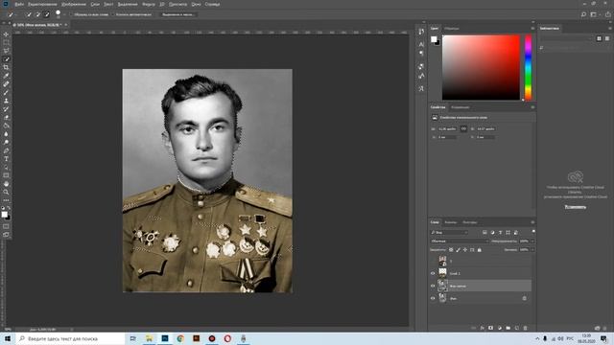Select the Dodge tool
The image size is (614, 345).
[x=6, y=142]
